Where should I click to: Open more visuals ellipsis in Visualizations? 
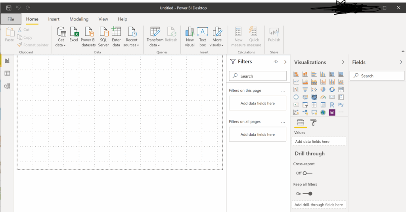pyautogui.click(x=341, y=112)
